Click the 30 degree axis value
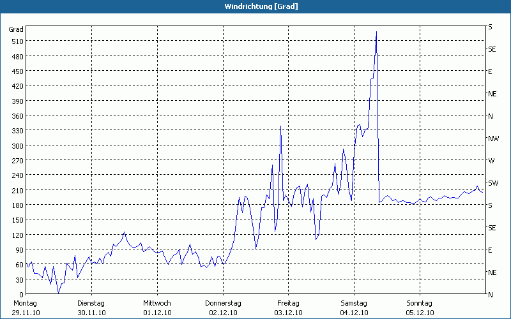This screenshot has width=511, height=319. (x=20, y=279)
